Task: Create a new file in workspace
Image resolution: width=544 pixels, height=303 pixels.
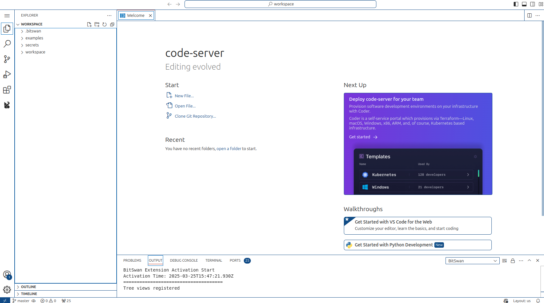Action: (x=89, y=24)
